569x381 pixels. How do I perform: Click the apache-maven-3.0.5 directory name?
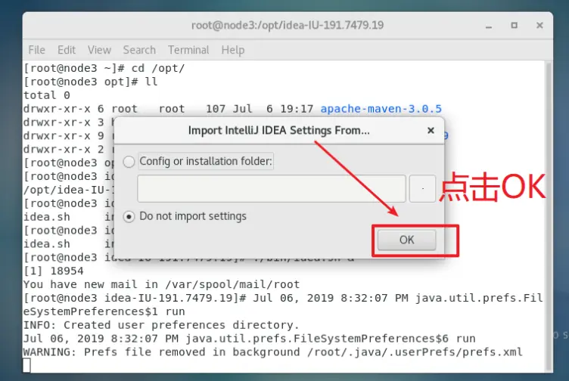click(x=381, y=109)
